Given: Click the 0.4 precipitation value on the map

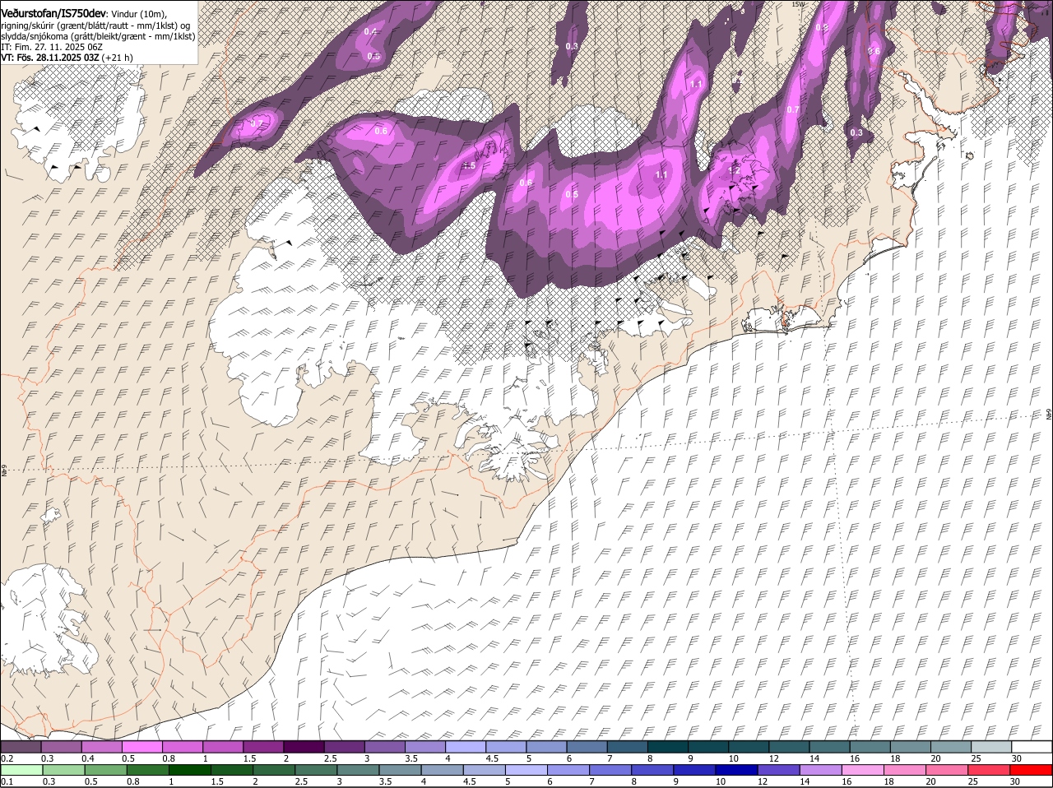Looking at the screenshot, I should coord(370,31).
